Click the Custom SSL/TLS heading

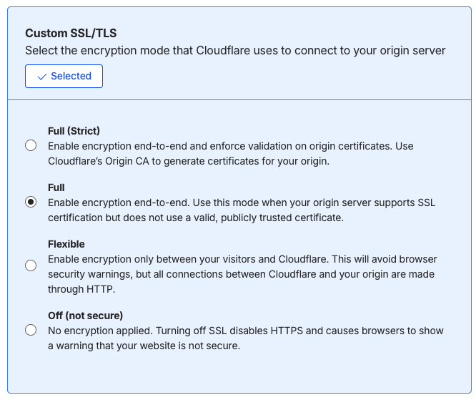click(71, 33)
